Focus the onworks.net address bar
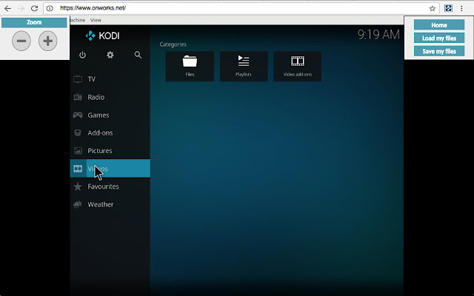This screenshot has width=474, height=296. (x=240, y=8)
